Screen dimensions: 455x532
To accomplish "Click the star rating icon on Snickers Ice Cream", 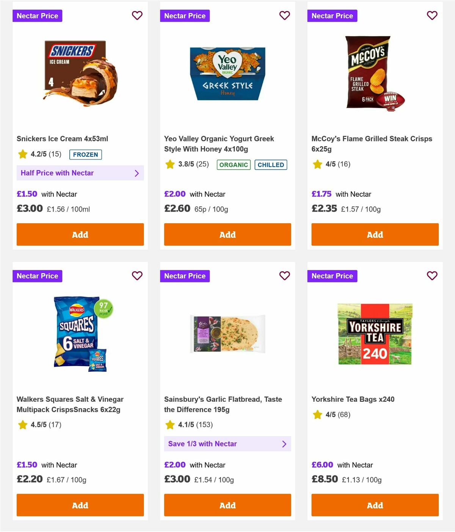I will pyautogui.click(x=22, y=154).
